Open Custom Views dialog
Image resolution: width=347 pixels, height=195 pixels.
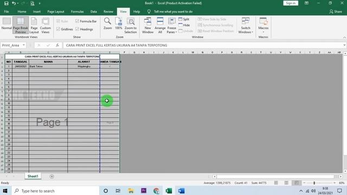click(x=46, y=25)
